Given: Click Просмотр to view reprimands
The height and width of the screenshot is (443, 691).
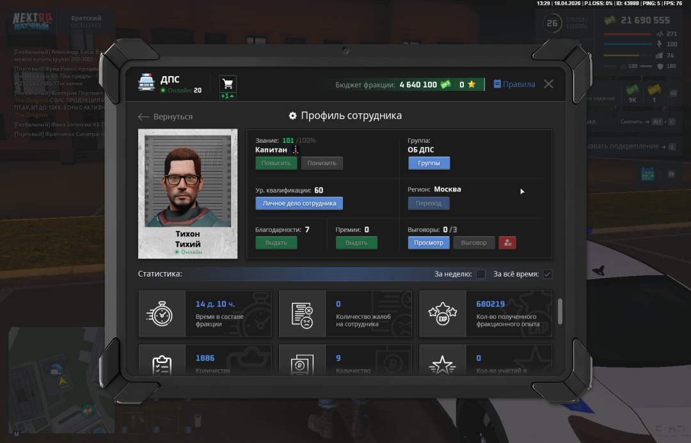Looking at the screenshot, I should point(428,243).
